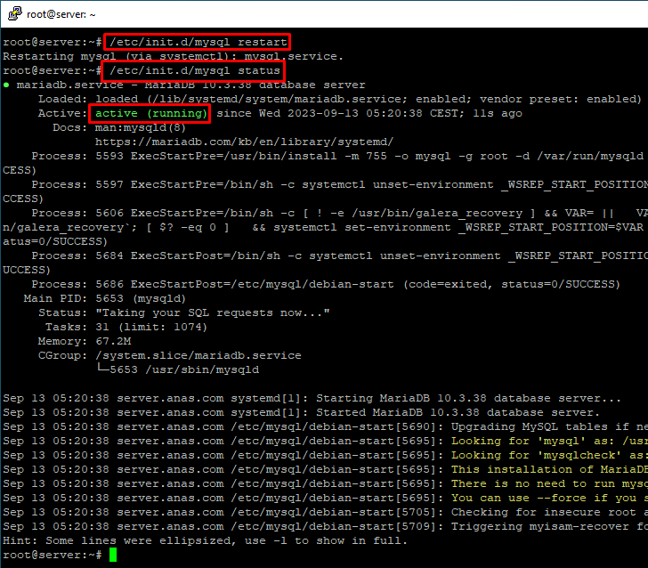Click the mariadb.com systemd URL
The height and width of the screenshot is (568, 648).
pos(244,142)
